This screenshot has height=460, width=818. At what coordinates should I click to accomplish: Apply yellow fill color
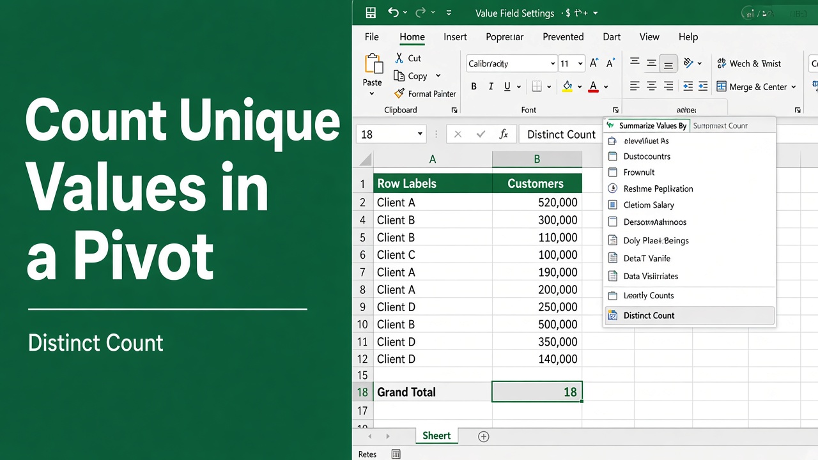(567, 87)
